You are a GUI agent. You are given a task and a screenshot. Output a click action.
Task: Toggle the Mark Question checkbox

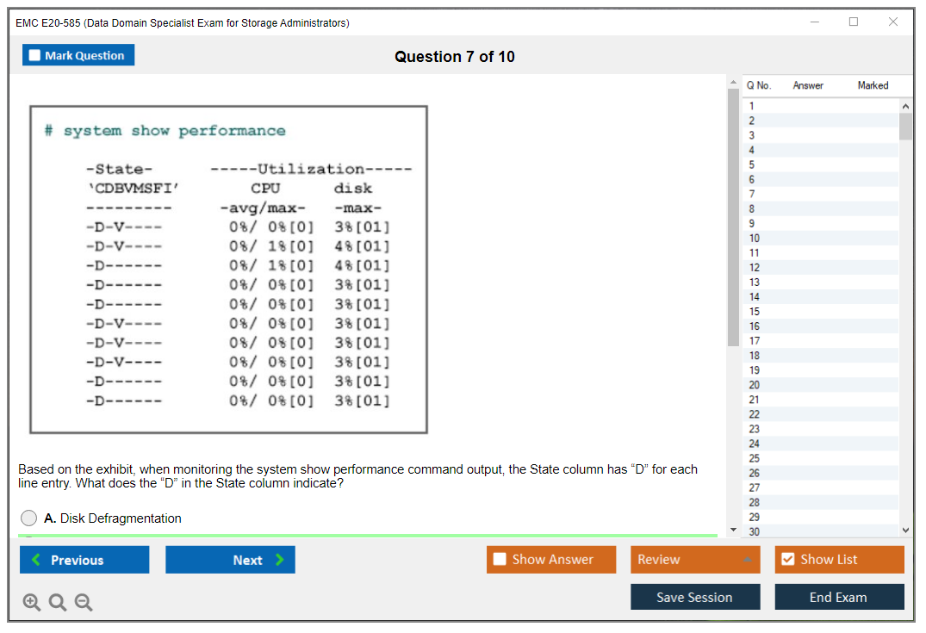click(35, 56)
